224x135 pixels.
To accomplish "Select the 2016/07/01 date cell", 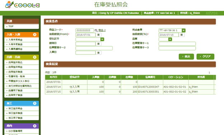I will pyautogui.click(x=53, y=82).
